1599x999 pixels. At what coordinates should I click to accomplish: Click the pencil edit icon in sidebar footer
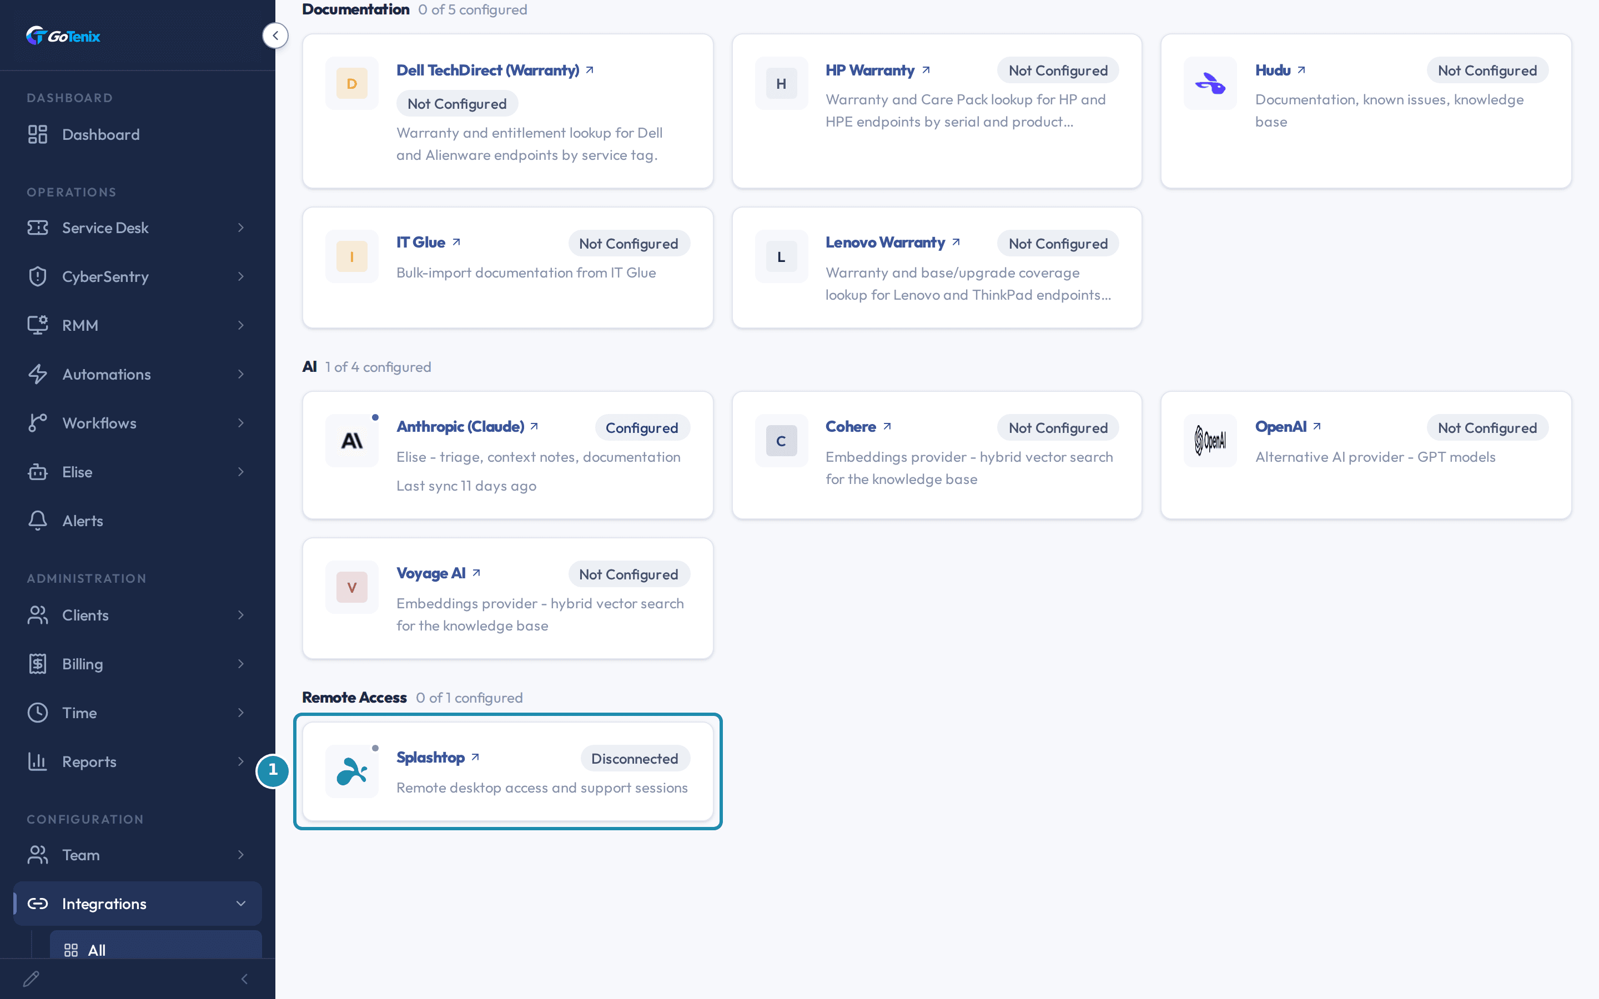(x=31, y=978)
